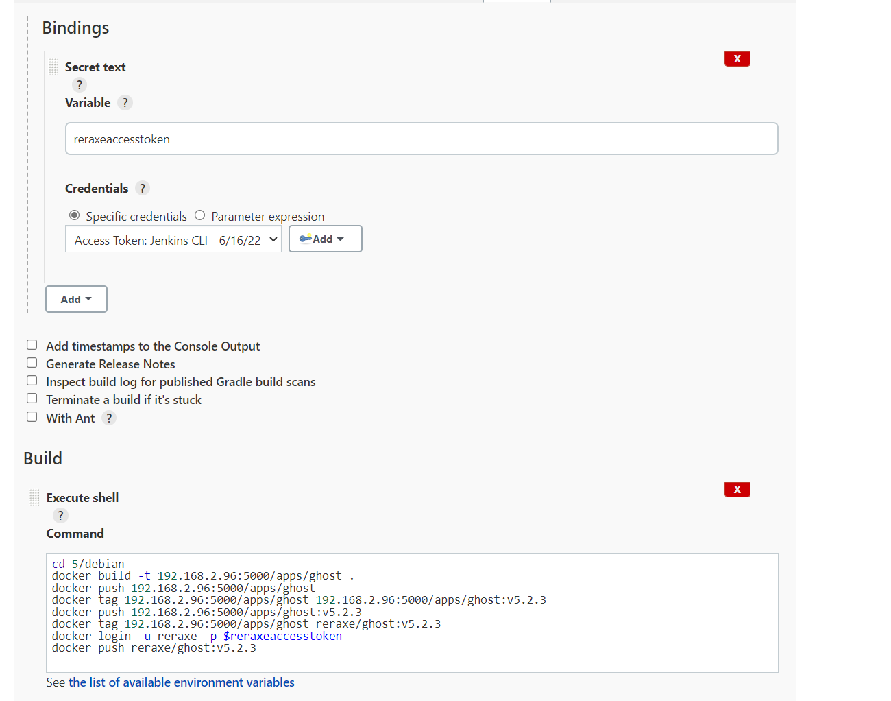The width and height of the screenshot is (891, 701).
Task: Select Parameter expression radio button
Action: [x=199, y=215]
